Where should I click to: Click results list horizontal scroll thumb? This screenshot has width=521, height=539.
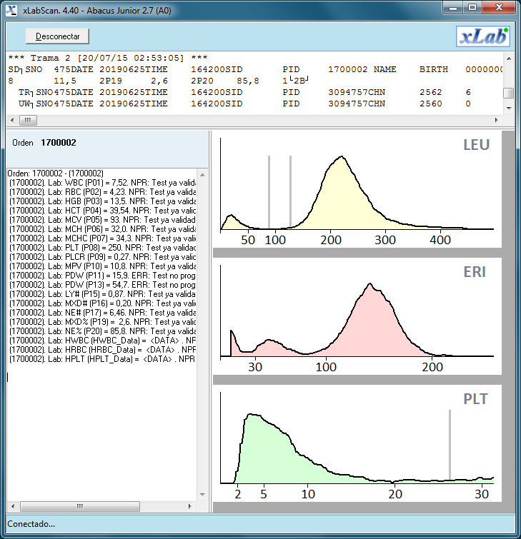(x=80, y=506)
